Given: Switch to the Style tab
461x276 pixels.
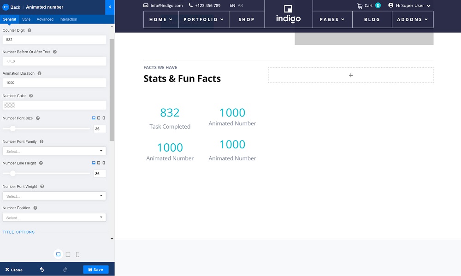Looking at the screenshot, I should [x=26, y=19].
